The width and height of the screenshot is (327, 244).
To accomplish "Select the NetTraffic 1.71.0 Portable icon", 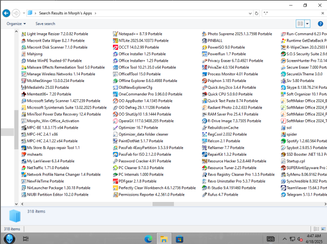I will 24,168.
